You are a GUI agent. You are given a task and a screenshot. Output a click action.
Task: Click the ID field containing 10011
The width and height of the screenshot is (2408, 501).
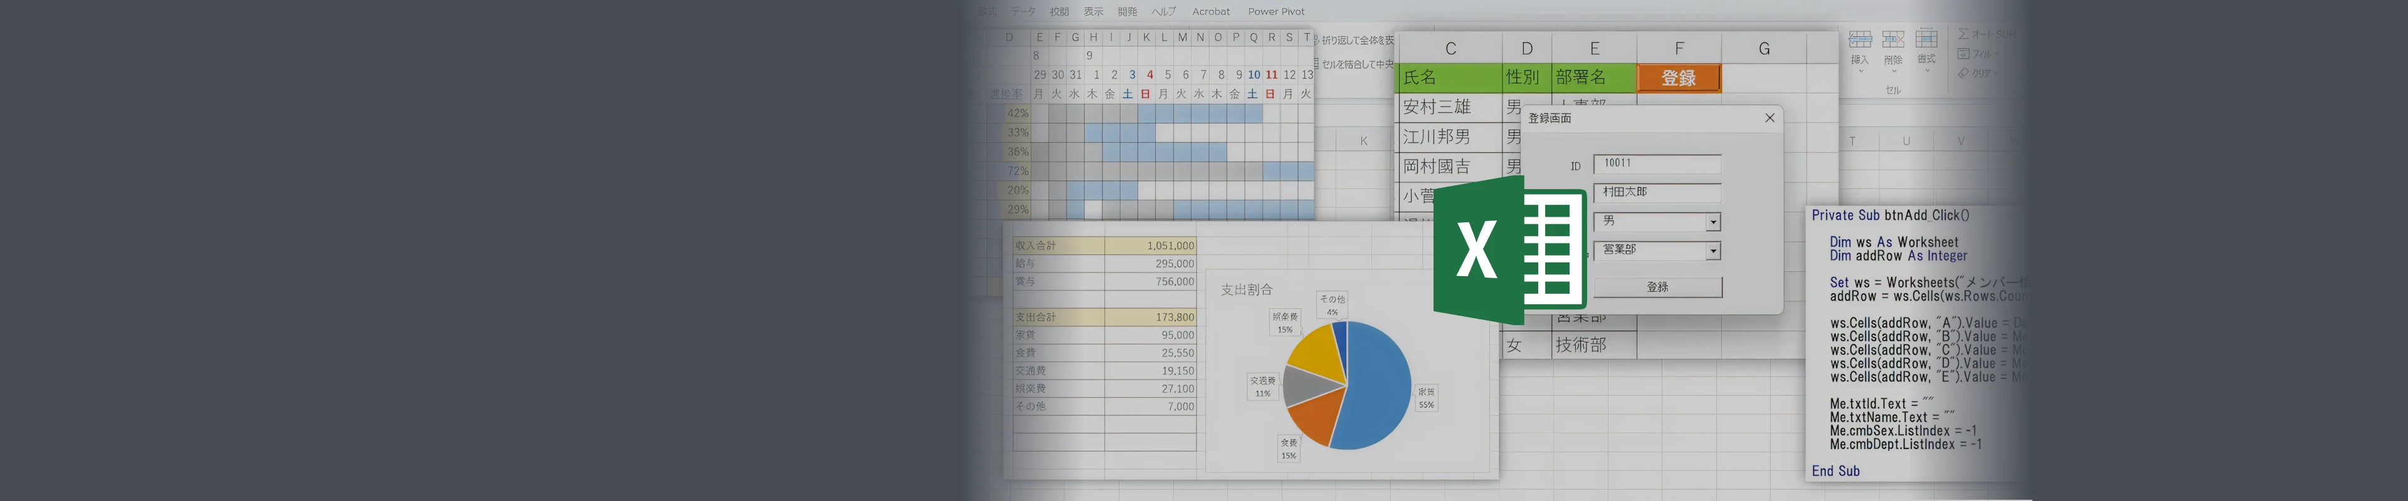1656,164
